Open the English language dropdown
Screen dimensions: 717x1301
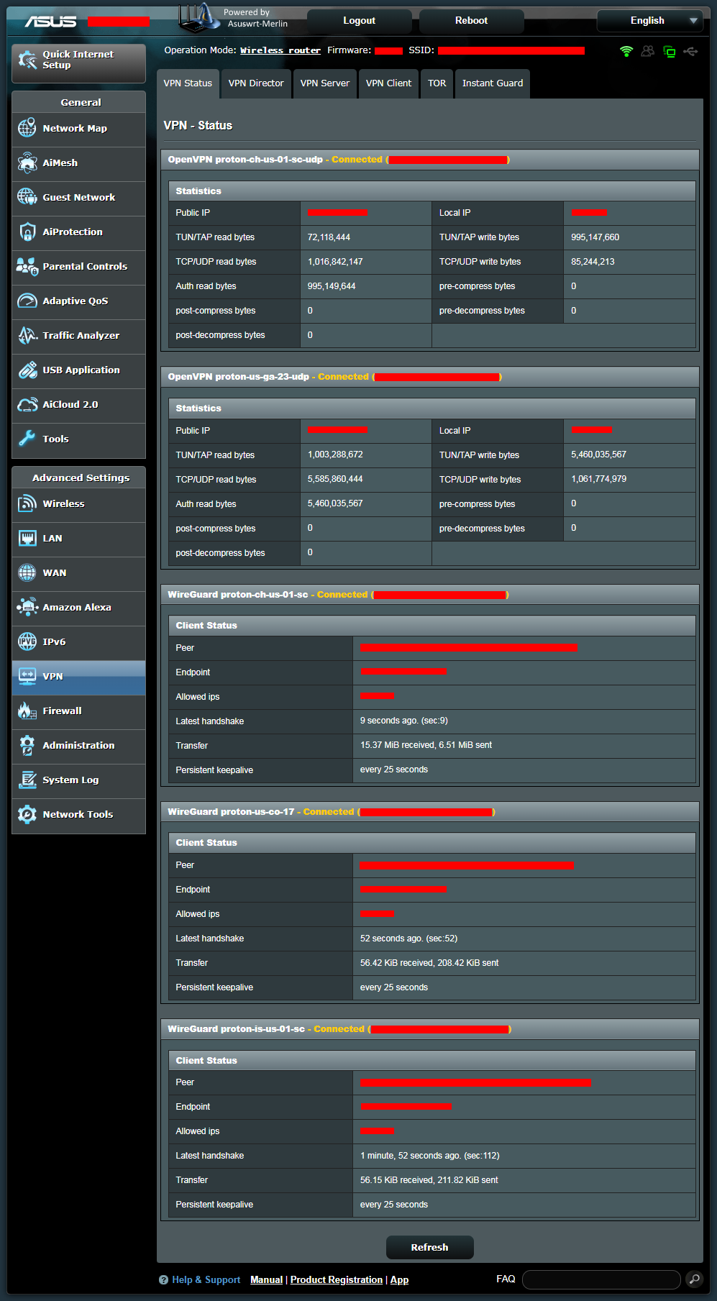point(649,21)
